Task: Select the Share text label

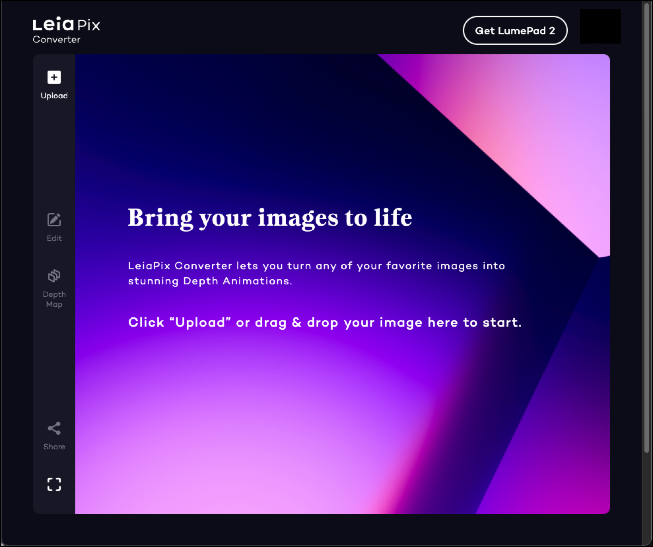Action: tap(54, 447)
